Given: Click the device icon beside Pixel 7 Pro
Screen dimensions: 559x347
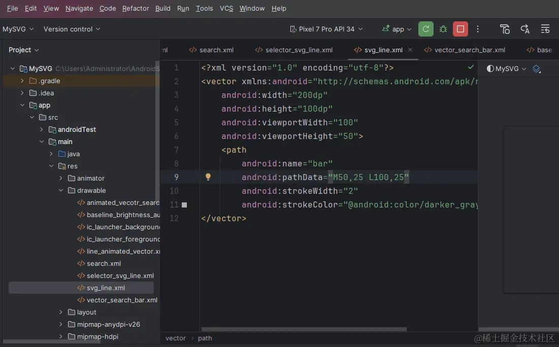Looking at the screenshot, I should pos(293,29).
